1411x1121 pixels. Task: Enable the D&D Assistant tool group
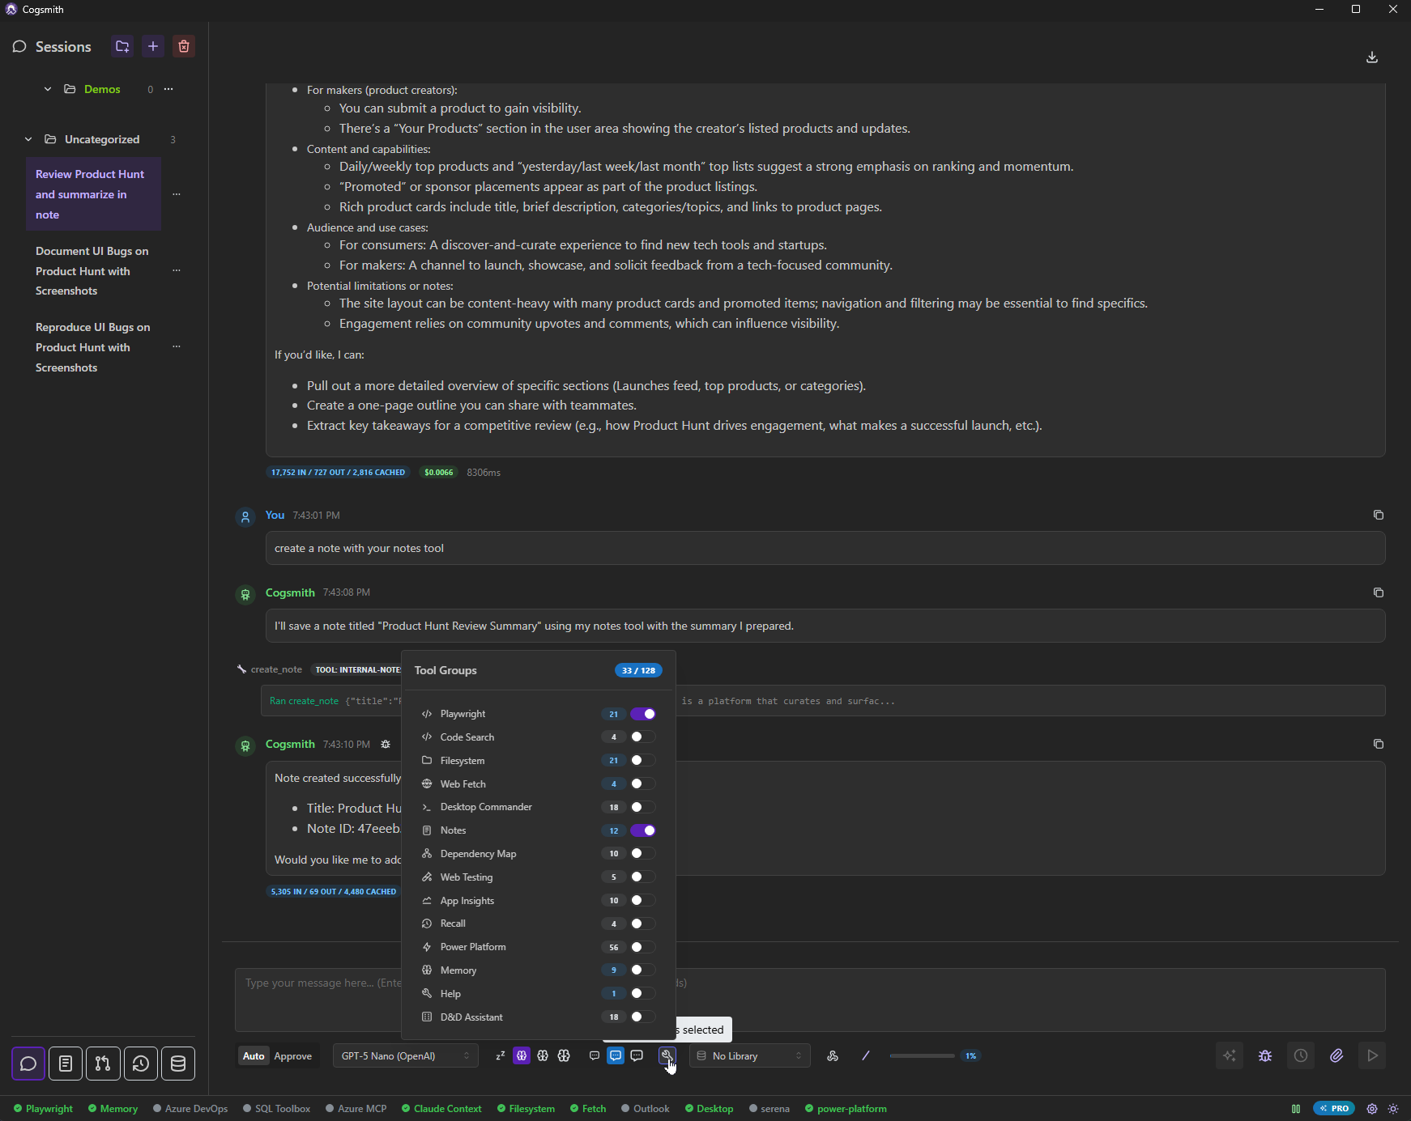643,1017
